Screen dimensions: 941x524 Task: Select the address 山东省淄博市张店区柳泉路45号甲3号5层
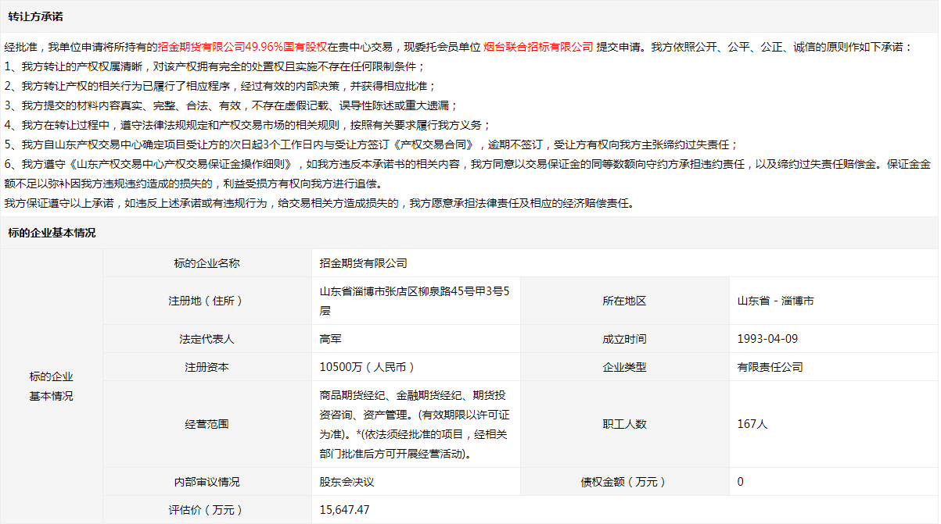[x=415, y=301]
